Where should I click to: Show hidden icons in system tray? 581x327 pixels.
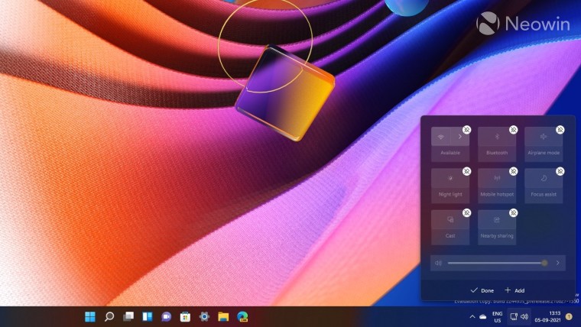point(472,316)
